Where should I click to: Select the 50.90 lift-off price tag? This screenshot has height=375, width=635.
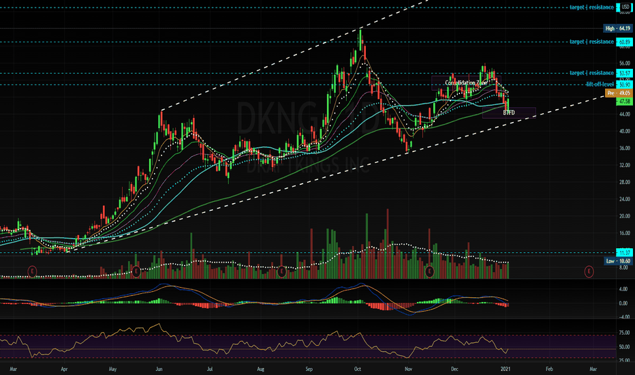click(x=624, y=85)
